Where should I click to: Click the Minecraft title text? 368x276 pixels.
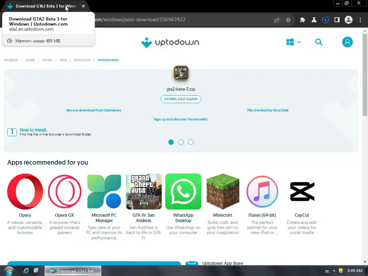(x=222, y=215)
